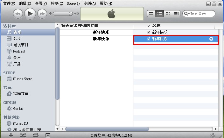The height and width of the screenshot is (138, 224).
Task: Select 音乐 in the library sidebar
Action: [x=28, y=32]
